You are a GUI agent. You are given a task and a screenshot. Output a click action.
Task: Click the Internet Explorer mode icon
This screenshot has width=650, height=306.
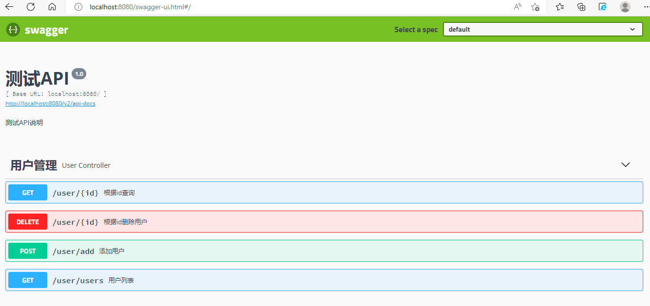(603, 7)
